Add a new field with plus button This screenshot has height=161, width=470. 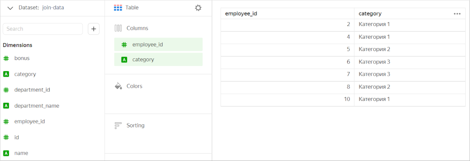point(93,29)
